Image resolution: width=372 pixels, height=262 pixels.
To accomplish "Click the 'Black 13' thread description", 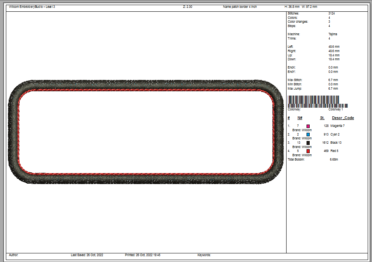I will point(336,143).
